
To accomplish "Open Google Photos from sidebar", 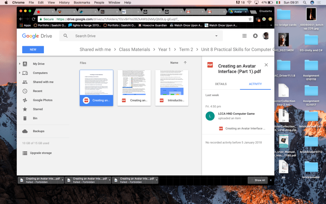I will click(42, 100).
